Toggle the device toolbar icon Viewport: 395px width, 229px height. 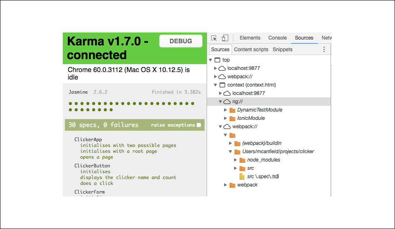pyautogui.click(x=225, y=38)
